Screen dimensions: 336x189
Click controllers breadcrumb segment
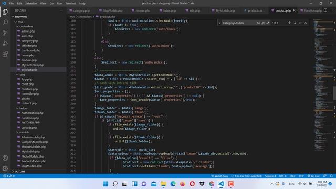pyautogui.click(x=85, y=17)
